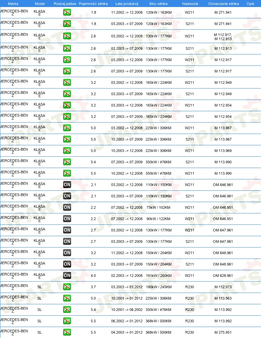This screenshot has height=338, width=261.
Task: Click the ON diesel icon in the 2.1 W211 row
Action: (x=67, y=184)
